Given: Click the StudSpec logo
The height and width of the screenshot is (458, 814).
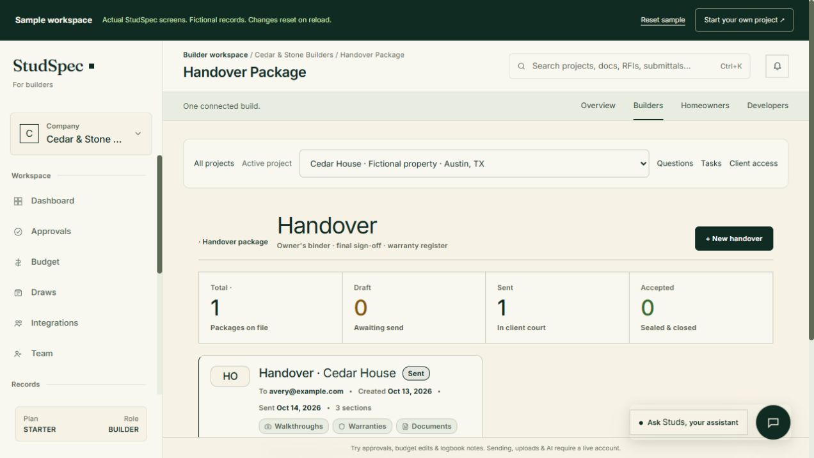Looking at the screenshot, I should [x=54, y=66].
